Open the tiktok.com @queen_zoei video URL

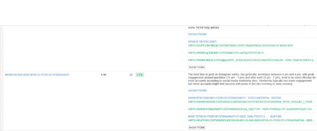pos(251,60)
